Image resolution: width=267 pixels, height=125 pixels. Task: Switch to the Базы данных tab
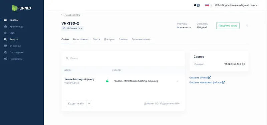click(81, 39)
